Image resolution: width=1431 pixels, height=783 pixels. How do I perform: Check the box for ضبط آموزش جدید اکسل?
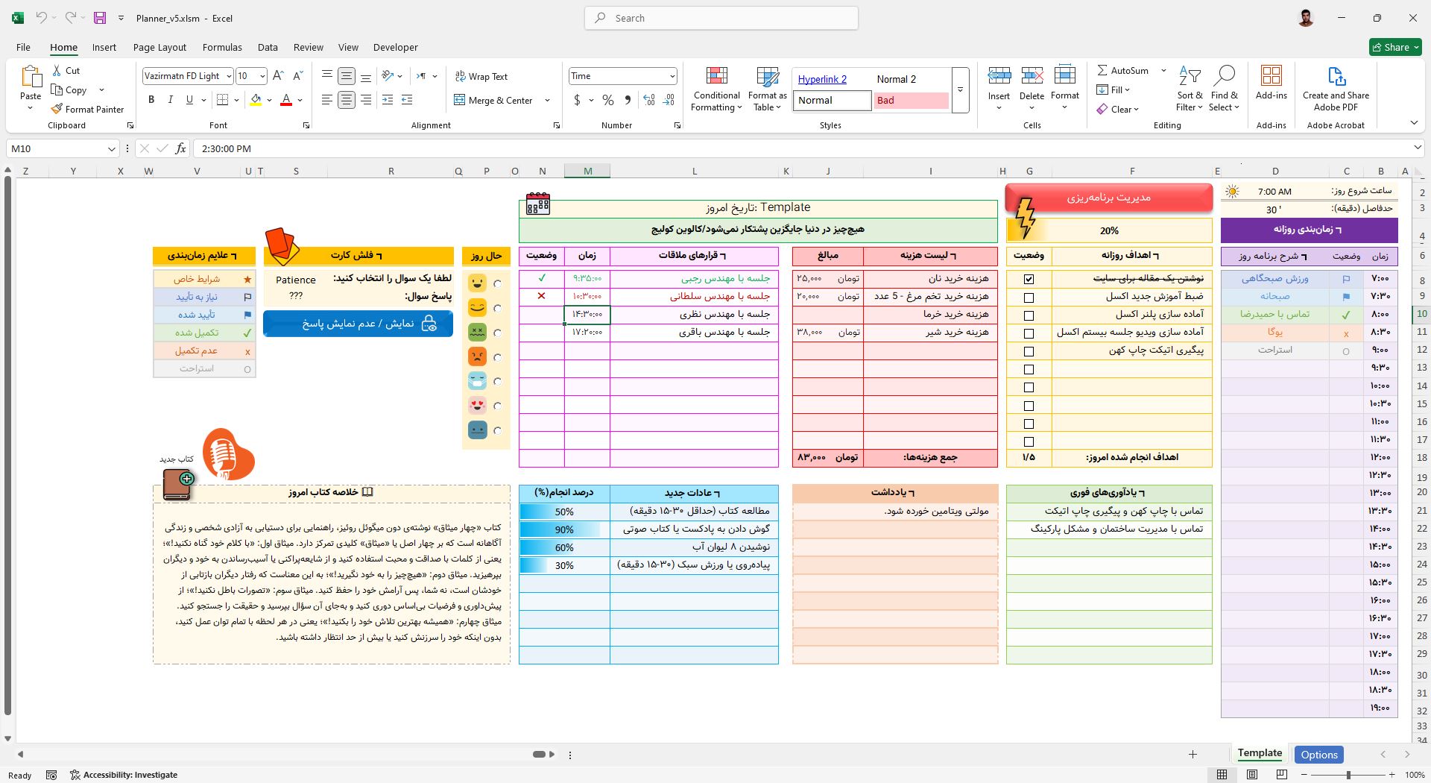1029,298
